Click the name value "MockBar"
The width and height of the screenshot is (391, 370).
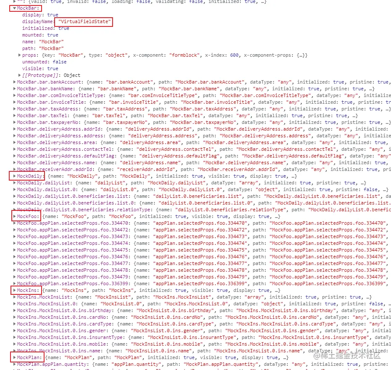(x=51, y=42)
